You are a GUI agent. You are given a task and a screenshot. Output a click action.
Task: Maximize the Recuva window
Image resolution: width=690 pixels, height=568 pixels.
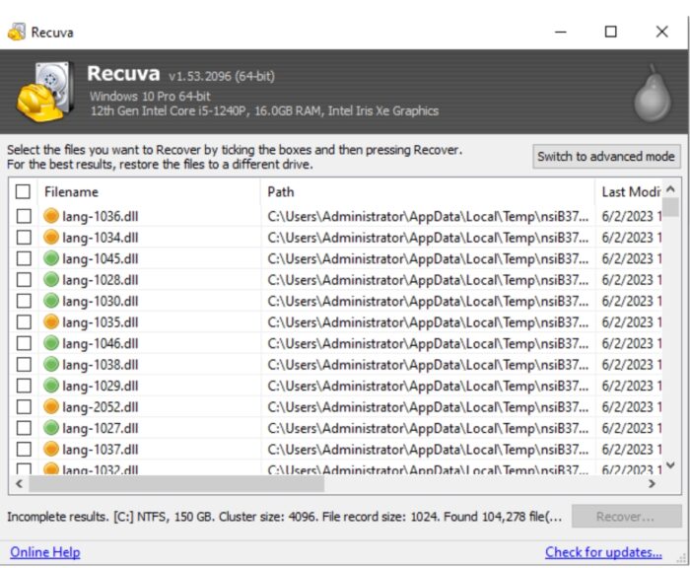[611, 32]
